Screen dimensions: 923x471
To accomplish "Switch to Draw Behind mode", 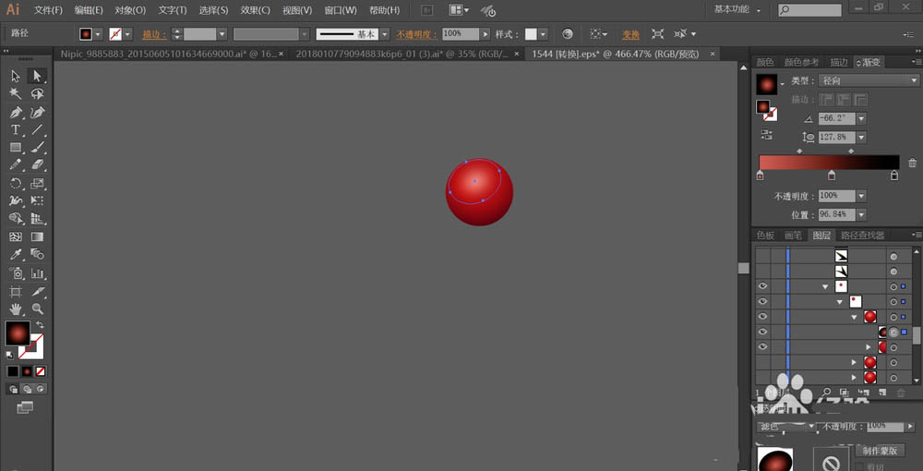I will coord(27,389).
